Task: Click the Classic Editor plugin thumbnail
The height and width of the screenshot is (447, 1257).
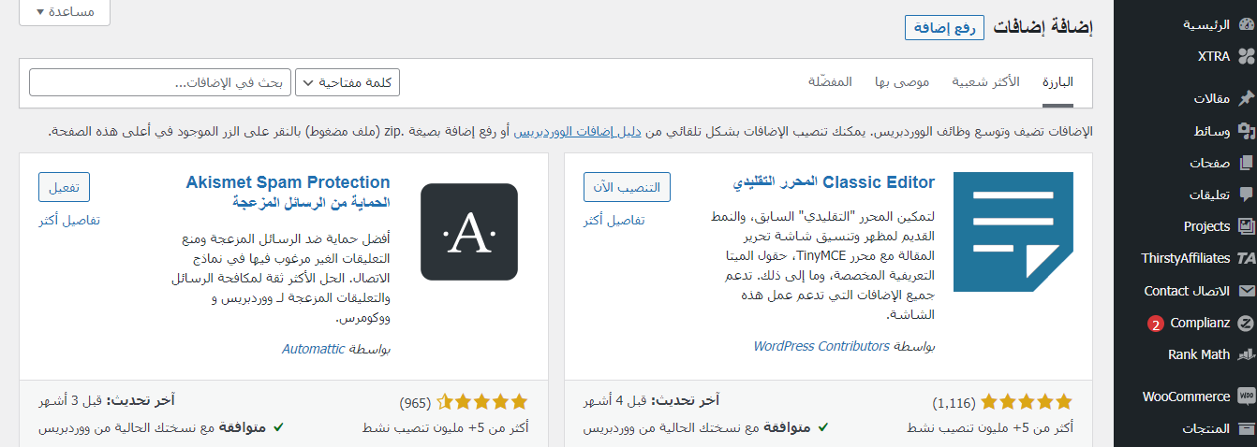Action: 1013,231
